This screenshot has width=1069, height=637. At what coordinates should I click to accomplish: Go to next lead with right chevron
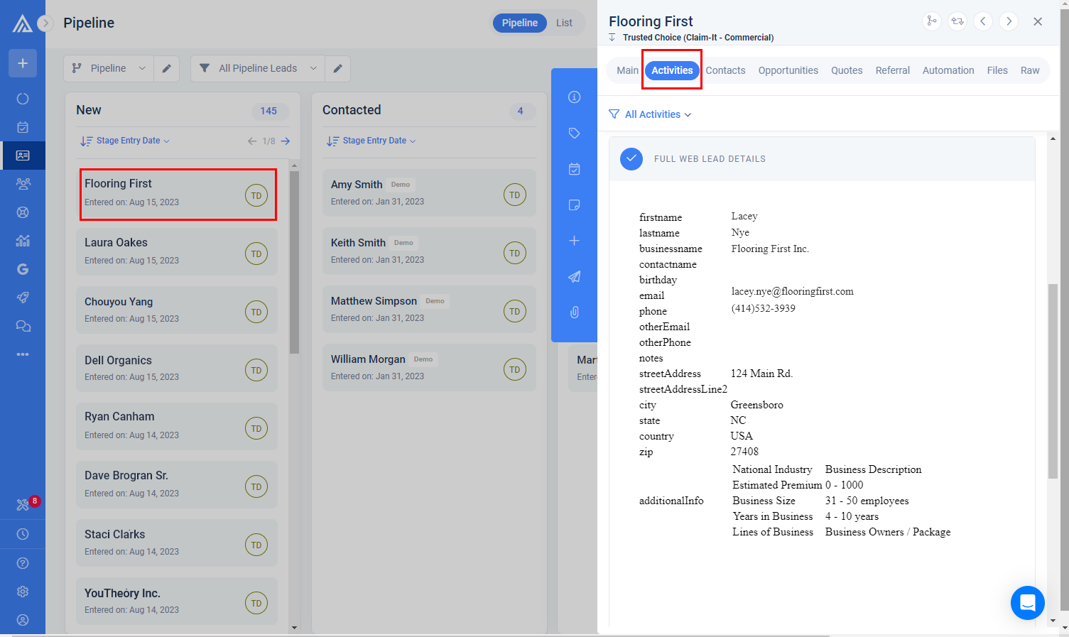[1009, 21]
